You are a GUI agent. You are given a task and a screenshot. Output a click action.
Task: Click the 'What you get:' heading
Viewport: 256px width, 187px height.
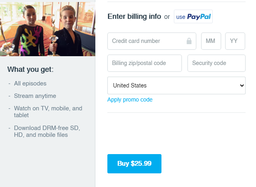(x=30, y=69)
